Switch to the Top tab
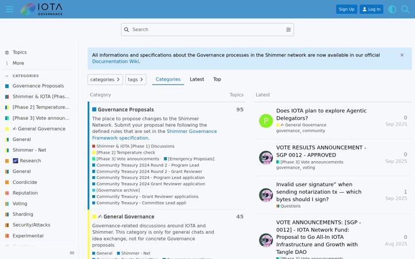415x259 pixels. pyautogui.click(x=217, y=79)
